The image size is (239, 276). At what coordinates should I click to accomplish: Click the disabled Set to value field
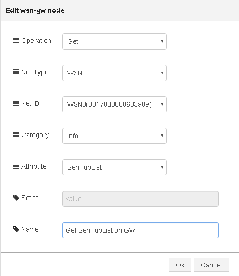(x=140, y=199)
